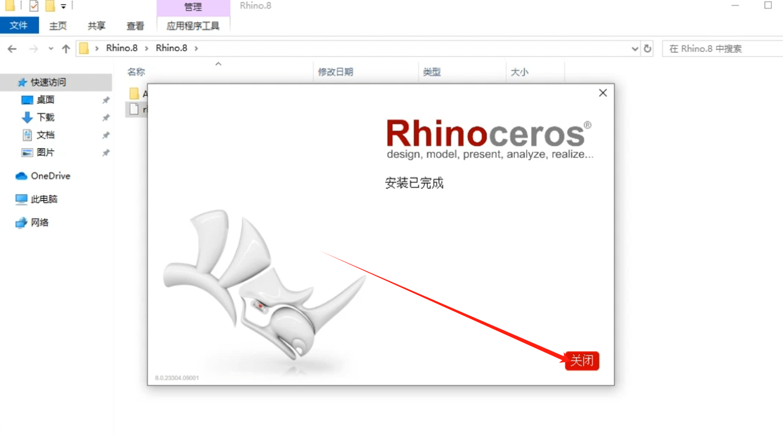Switch to the 共享 ribbon tab

pyautogui.click(x=96, y=26)
